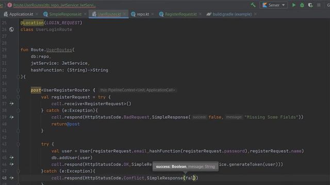
Task: Click 'db.addUser(user)' on line 45
Action: click(72, 158)
